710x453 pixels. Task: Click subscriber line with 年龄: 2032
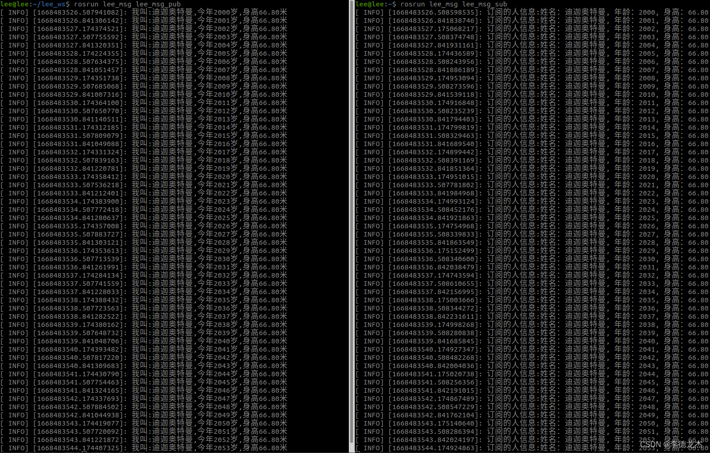(532, 275)
